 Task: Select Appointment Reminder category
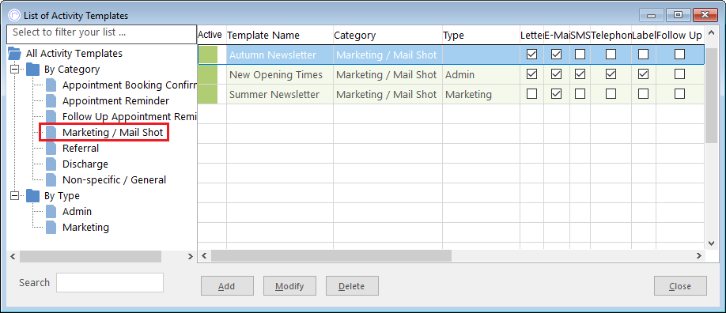[115, 101]
